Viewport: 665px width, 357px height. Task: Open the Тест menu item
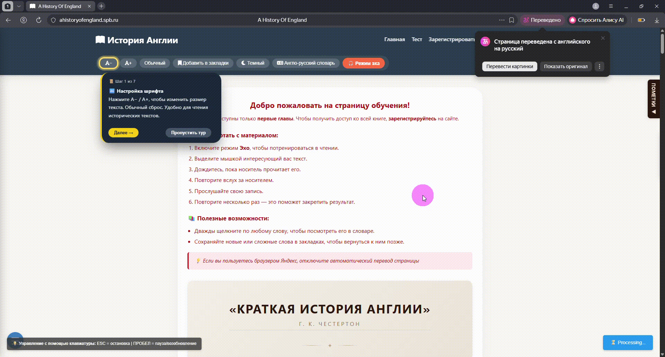click(x=417, y=39)
